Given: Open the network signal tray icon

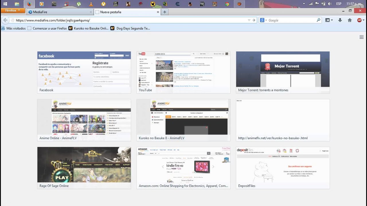Looking at the screenshot, I should [x=311, y=4].
